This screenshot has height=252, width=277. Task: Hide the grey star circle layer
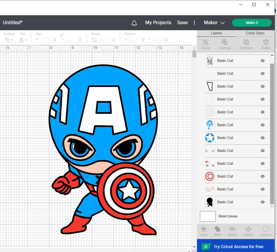pyautogui.click(x=263, y=112)
